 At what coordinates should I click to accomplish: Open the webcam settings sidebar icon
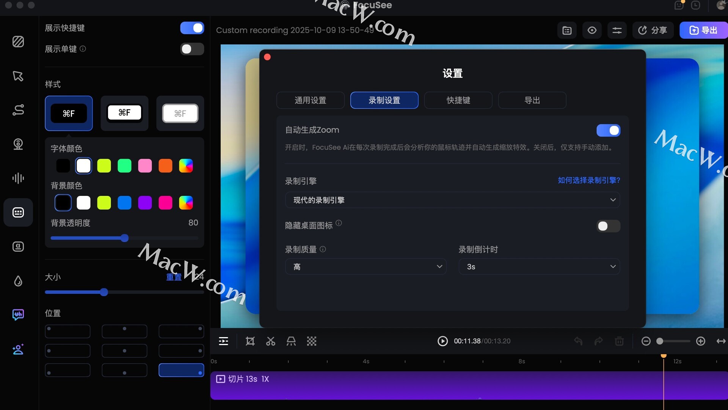click(x=18, y=144)
